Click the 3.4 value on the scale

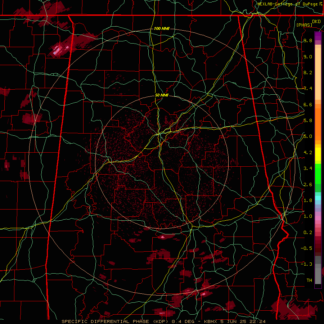point(308,168)
